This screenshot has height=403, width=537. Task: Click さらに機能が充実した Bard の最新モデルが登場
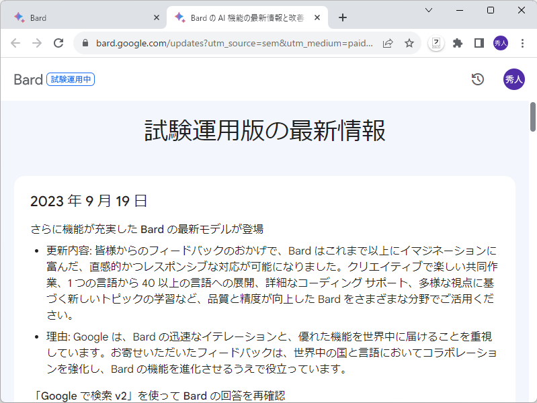[147, 229]
